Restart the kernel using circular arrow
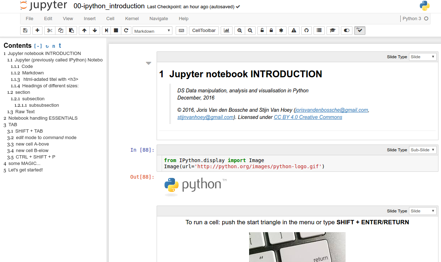The width and height of the screenshot is (441, 262). click(126, 31)
